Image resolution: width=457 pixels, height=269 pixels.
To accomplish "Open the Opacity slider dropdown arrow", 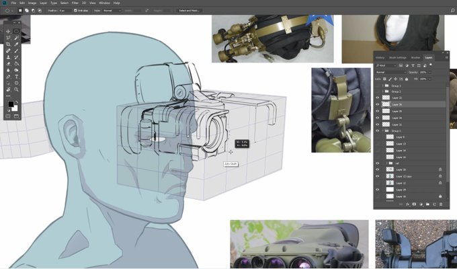I will pos(429,73).
